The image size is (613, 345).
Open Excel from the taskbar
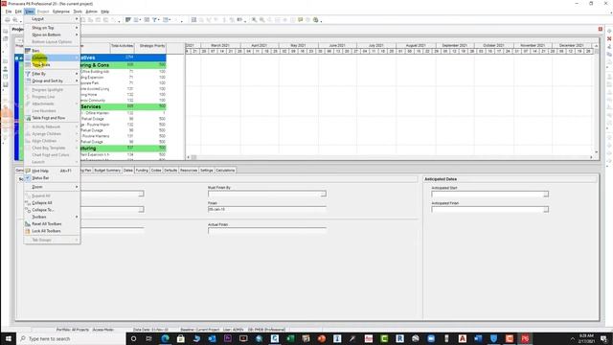(x=290, y=338)
